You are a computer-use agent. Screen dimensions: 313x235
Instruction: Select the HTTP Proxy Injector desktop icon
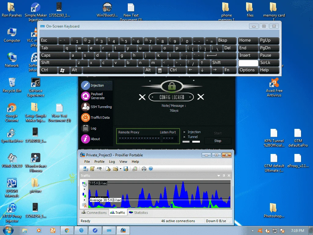click(x=12, y=213)
